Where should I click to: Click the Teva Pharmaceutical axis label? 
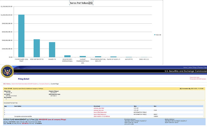[x=98, y=60]
